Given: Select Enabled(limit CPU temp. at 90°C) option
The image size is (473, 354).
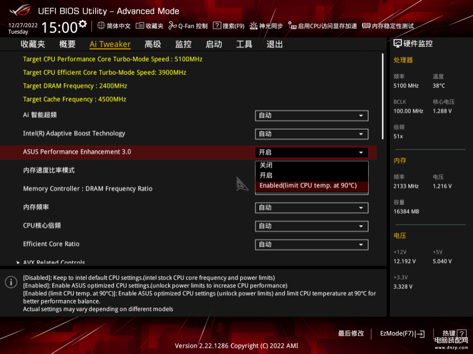Looking at the screenshot, I should point(312,185).
